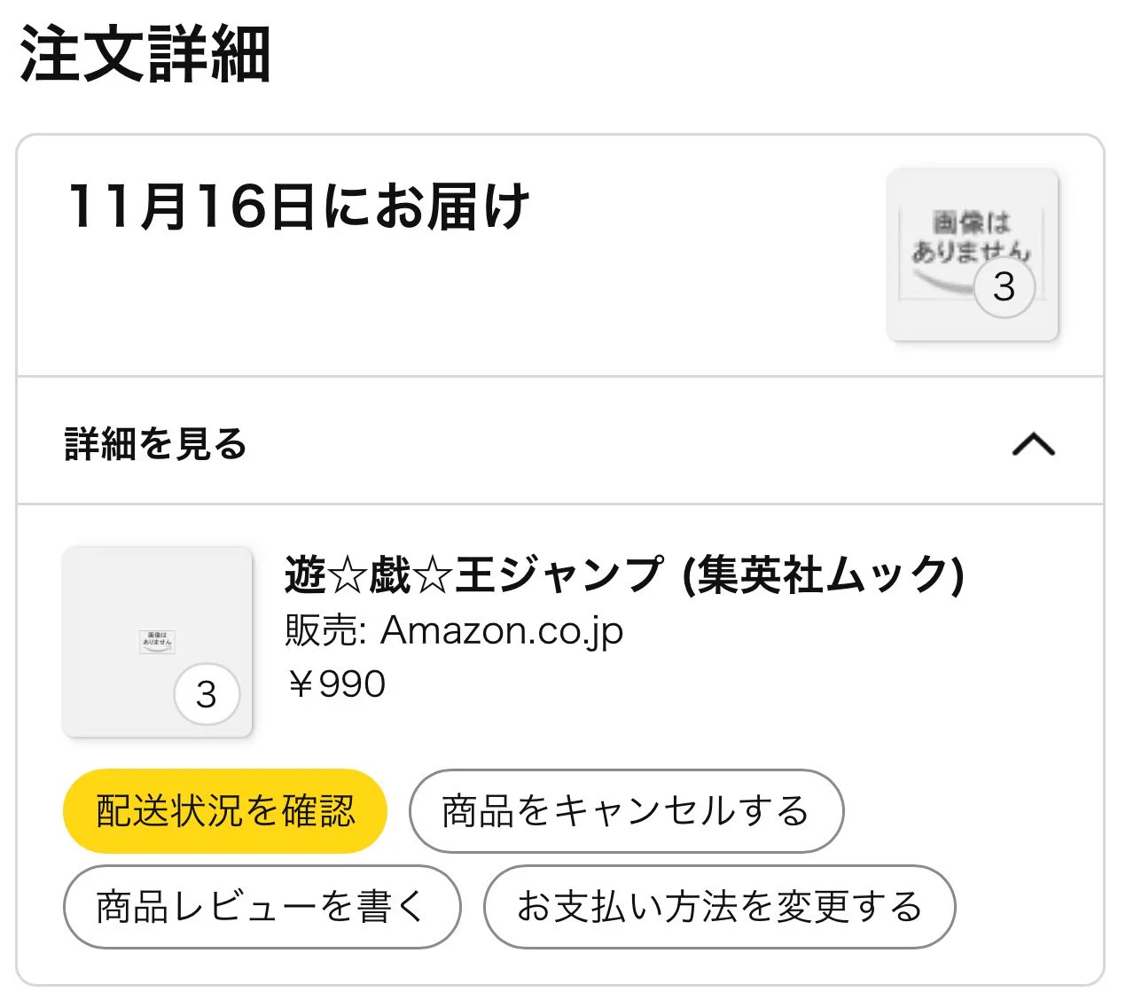Collapse details with the up chevron
Screen dimensions: 1126x1000
tap(1034, 443)
